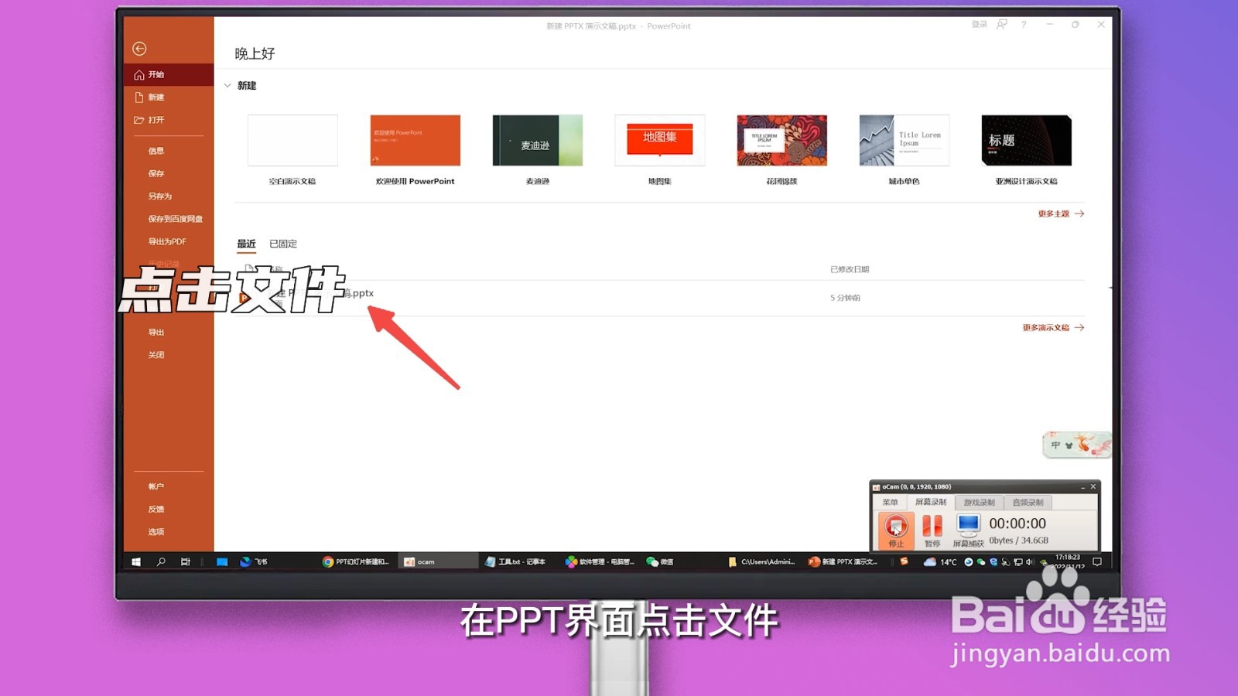Pick the 亚洲设计演示文稿 template thumbnail
The width and height of the screenshot is (1238, 696).
point(1026,140)
